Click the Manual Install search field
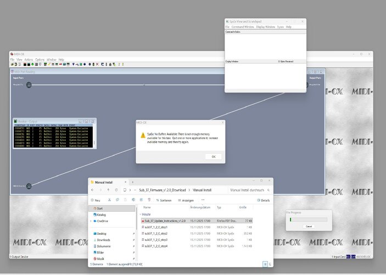Viewport: 386px width, 275px height. (x=247, y=190)
